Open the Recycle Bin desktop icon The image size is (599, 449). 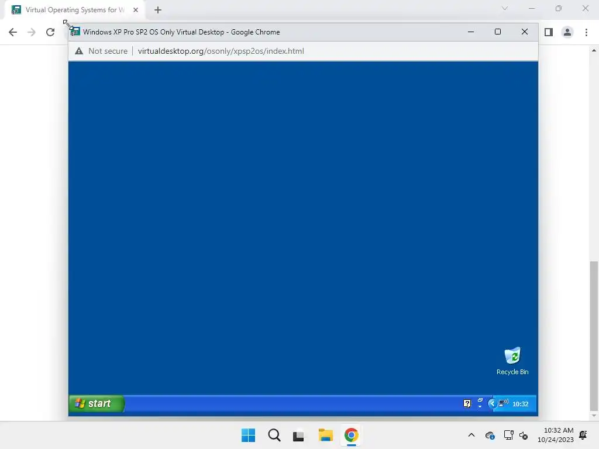coord(512,361)
